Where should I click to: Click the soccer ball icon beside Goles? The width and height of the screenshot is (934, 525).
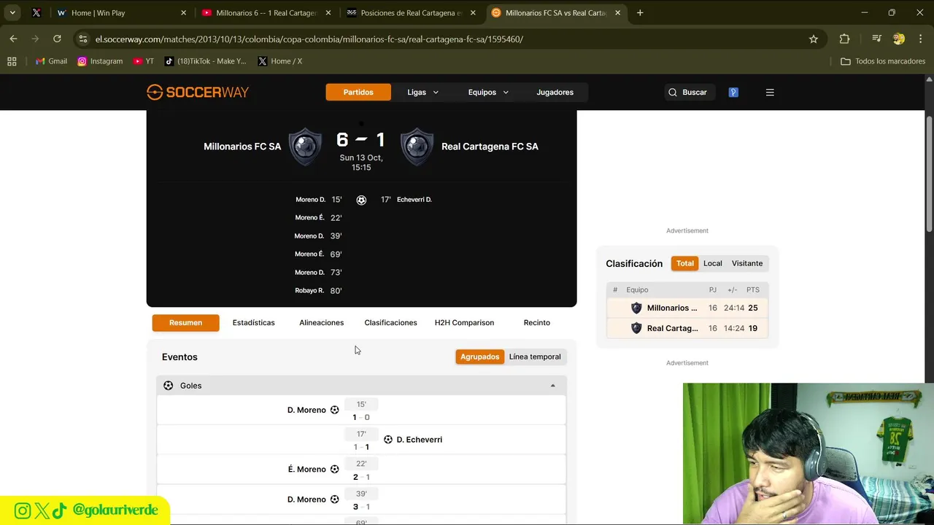tap(169, 386)
